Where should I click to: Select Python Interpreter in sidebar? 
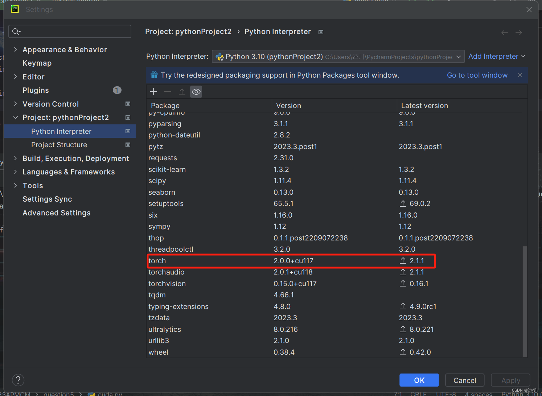pyautogui.click(x=70, y=131)
